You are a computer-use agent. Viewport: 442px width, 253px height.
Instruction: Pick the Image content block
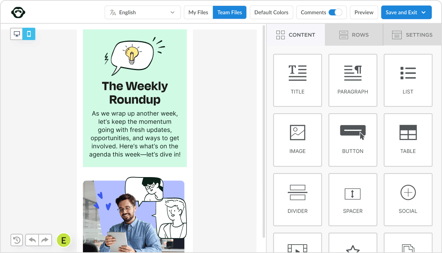pos(297,140)
